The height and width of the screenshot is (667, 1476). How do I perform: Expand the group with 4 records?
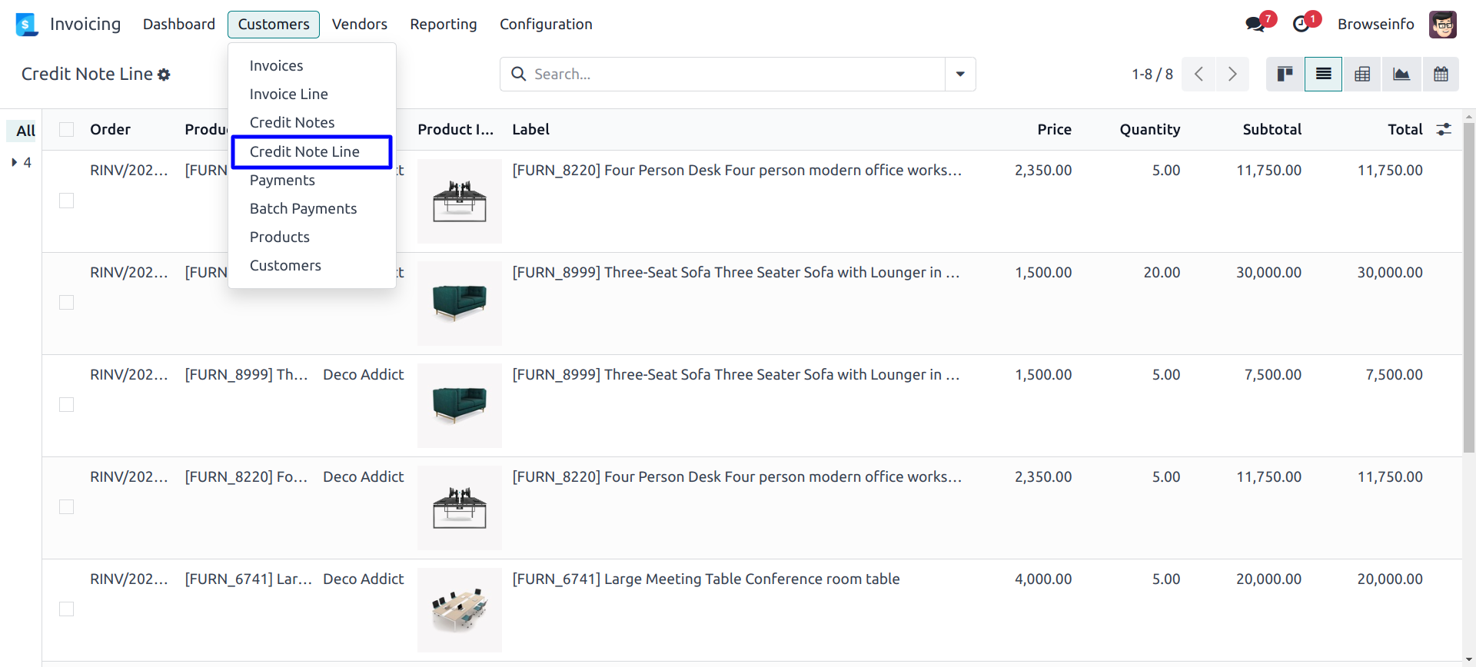[22, 162]
